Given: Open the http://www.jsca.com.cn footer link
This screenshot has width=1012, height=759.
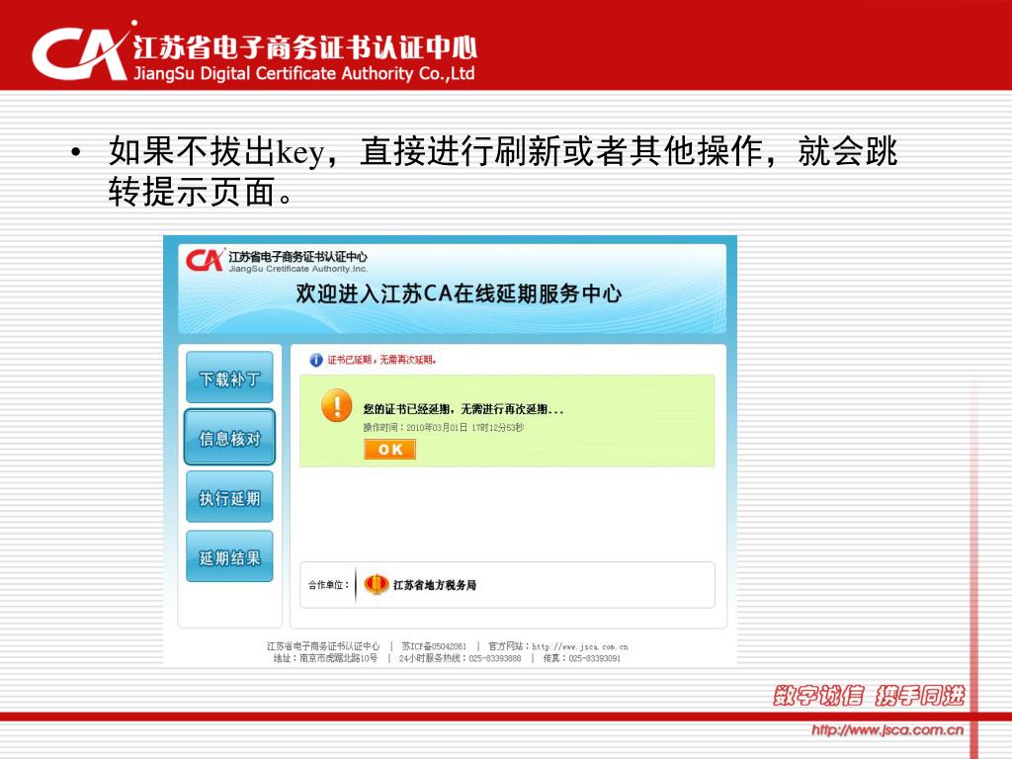Looking at the screenshot, I should point(887,730).
